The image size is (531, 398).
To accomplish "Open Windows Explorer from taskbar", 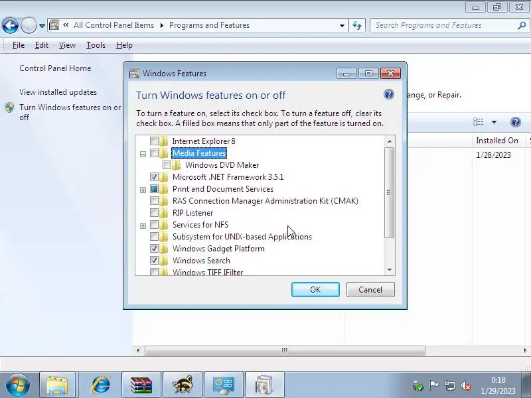I will 58,385.
